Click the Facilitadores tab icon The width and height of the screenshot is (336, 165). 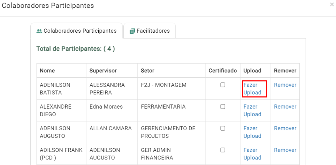[x=132, y=31]
